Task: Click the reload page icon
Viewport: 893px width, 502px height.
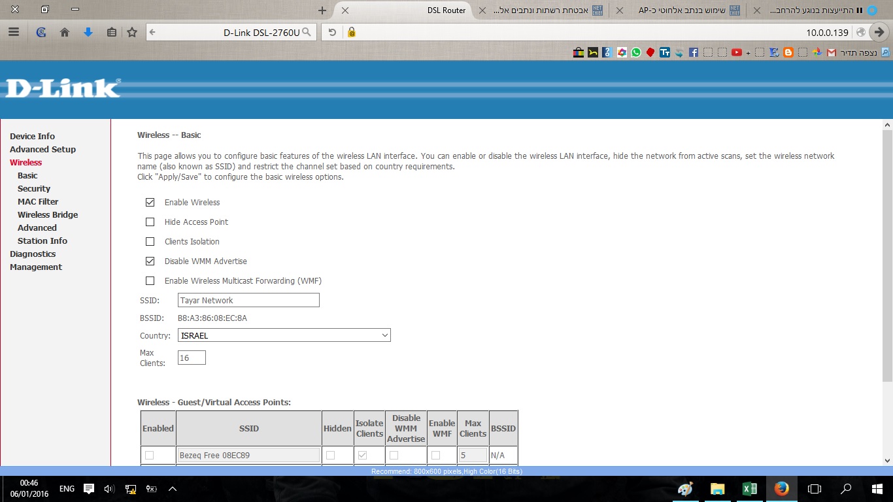Action: pos(332,32)
